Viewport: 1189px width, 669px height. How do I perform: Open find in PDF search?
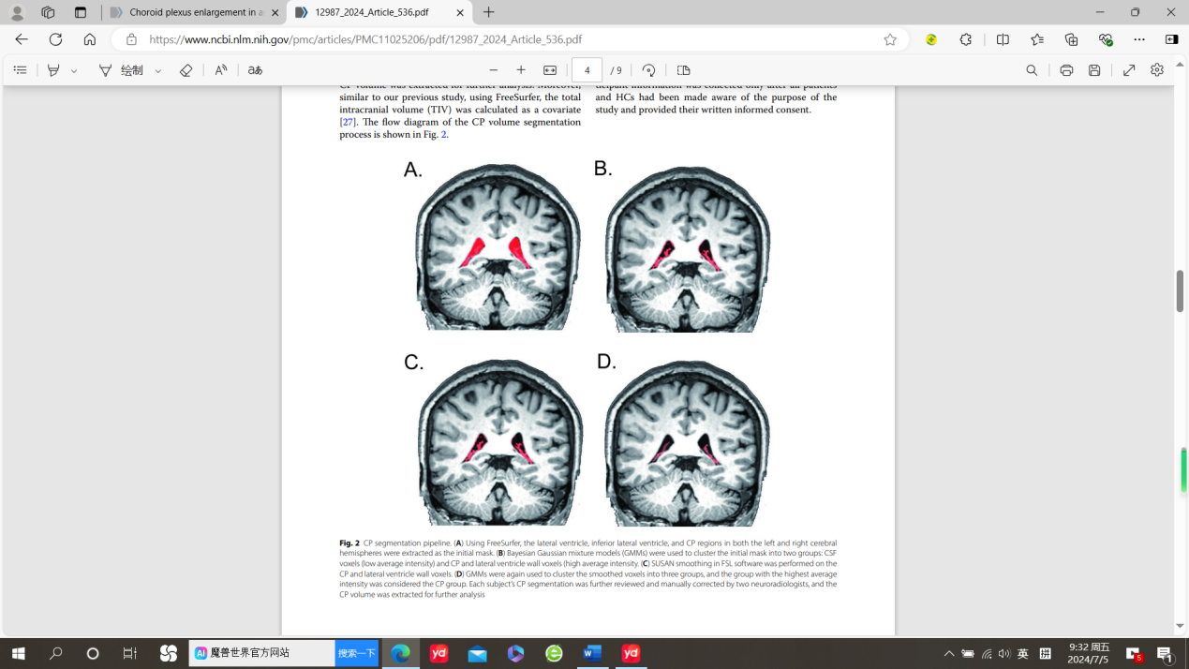click(x=1032, y=70)
